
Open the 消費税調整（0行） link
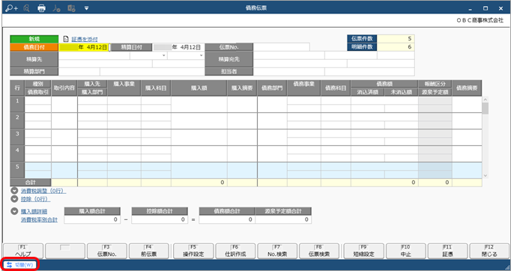(43, 191)
